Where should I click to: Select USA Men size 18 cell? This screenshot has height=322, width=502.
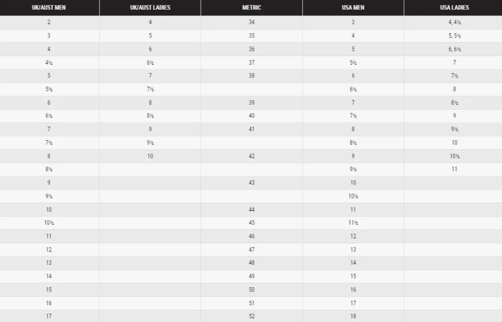(x=353, y=316)
